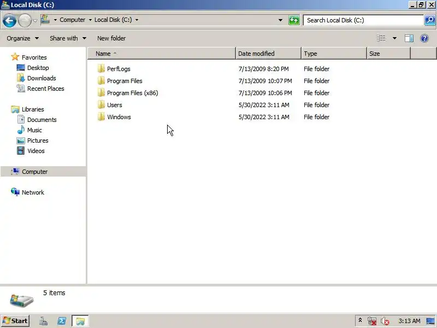Click the drive icon in address bar

(45, 20)
